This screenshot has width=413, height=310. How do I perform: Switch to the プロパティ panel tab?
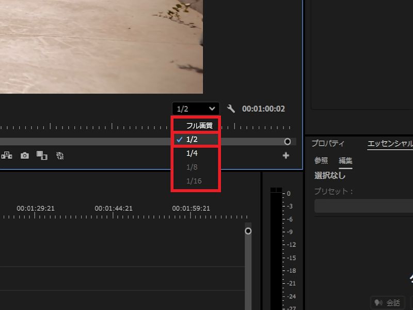point(327,144)
